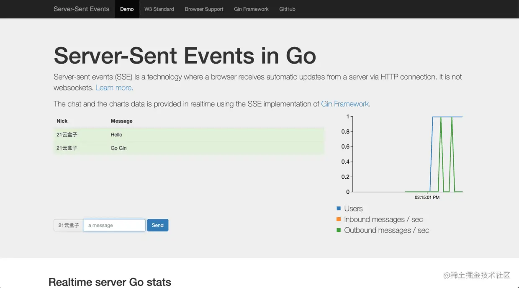Image resolution: width=519 pixels, height=288 pixels.
Task: Click the Users blue legend swatch
Action: 339,208
